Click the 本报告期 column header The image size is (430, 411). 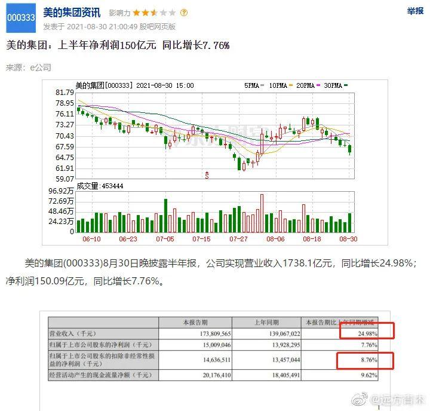pyautogui.click(x=195, y=323)
